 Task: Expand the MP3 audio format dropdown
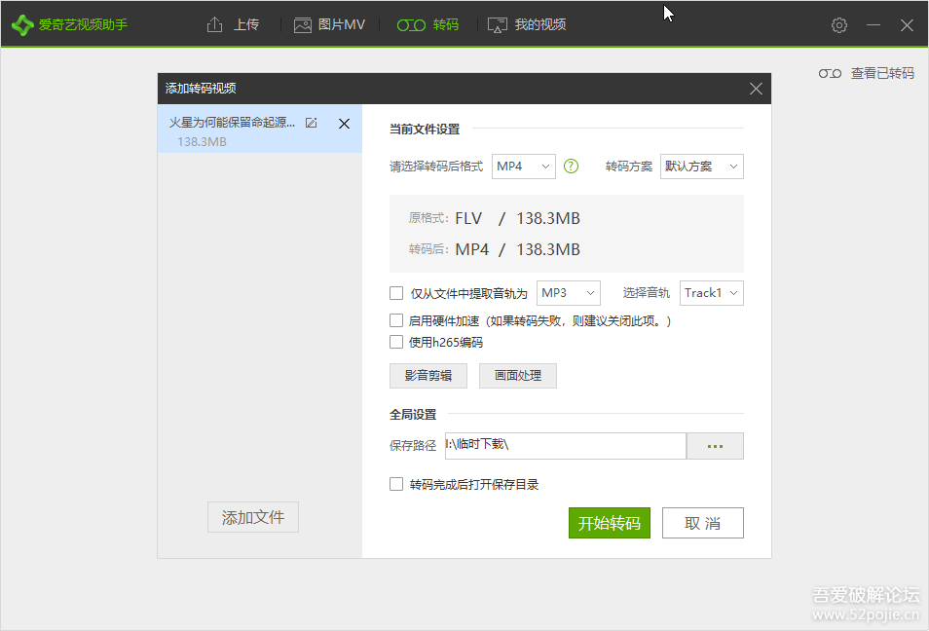click(x=568, y=293)
